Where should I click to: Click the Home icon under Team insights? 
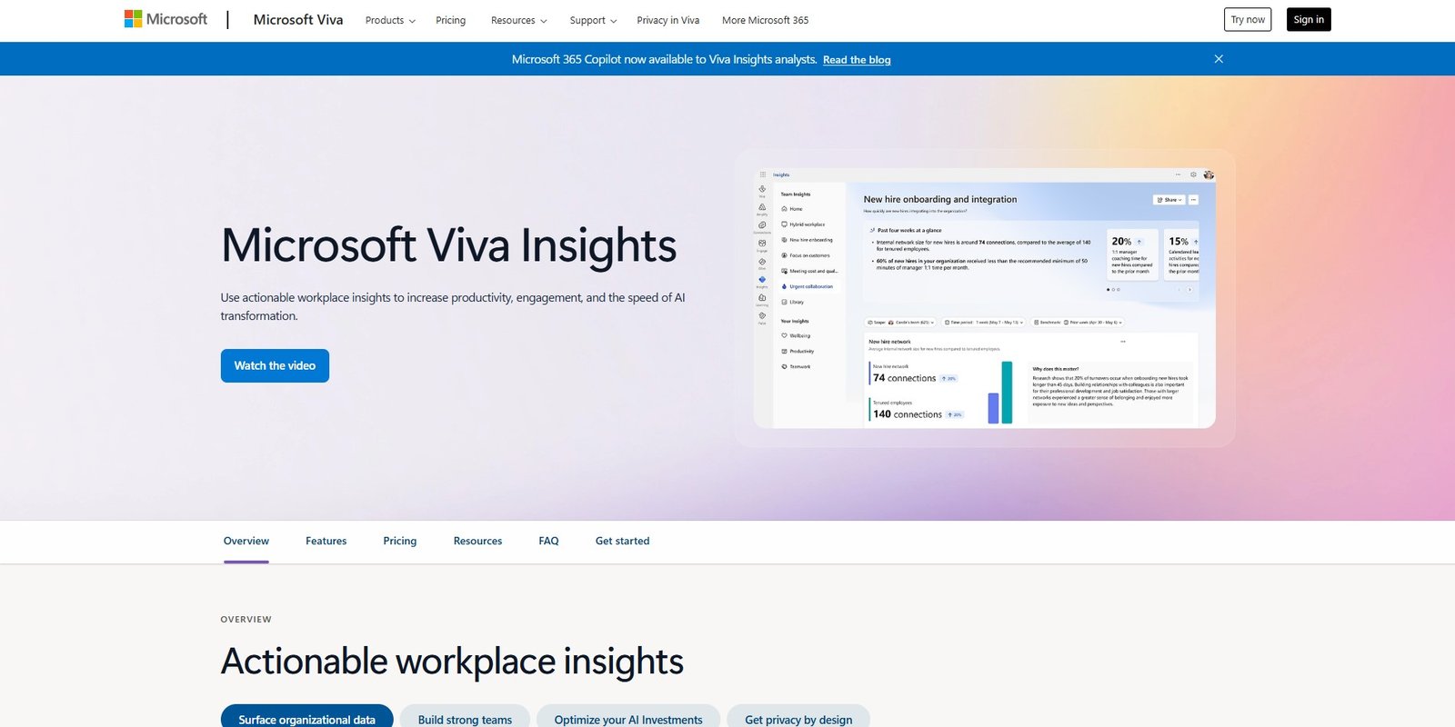click(785, 209)
